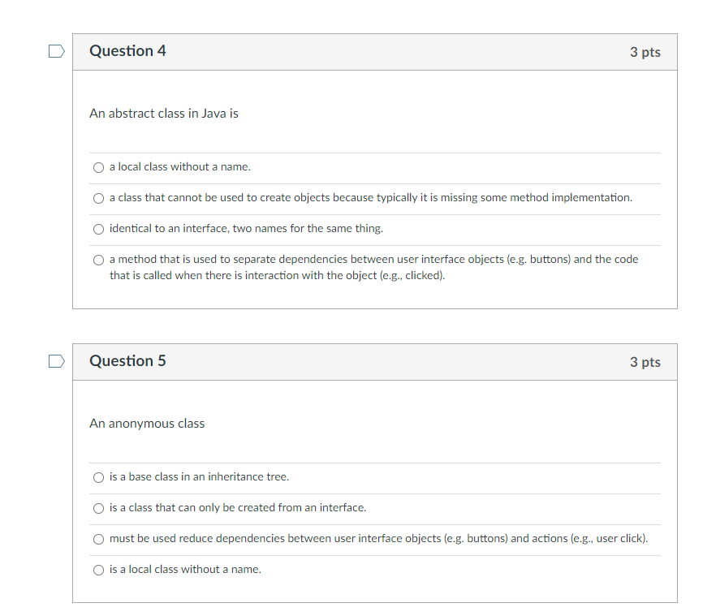This screenshot has width=703, height=616.
Task: Select "is a base class in an inheritance tree"
Action: (98, 477)
